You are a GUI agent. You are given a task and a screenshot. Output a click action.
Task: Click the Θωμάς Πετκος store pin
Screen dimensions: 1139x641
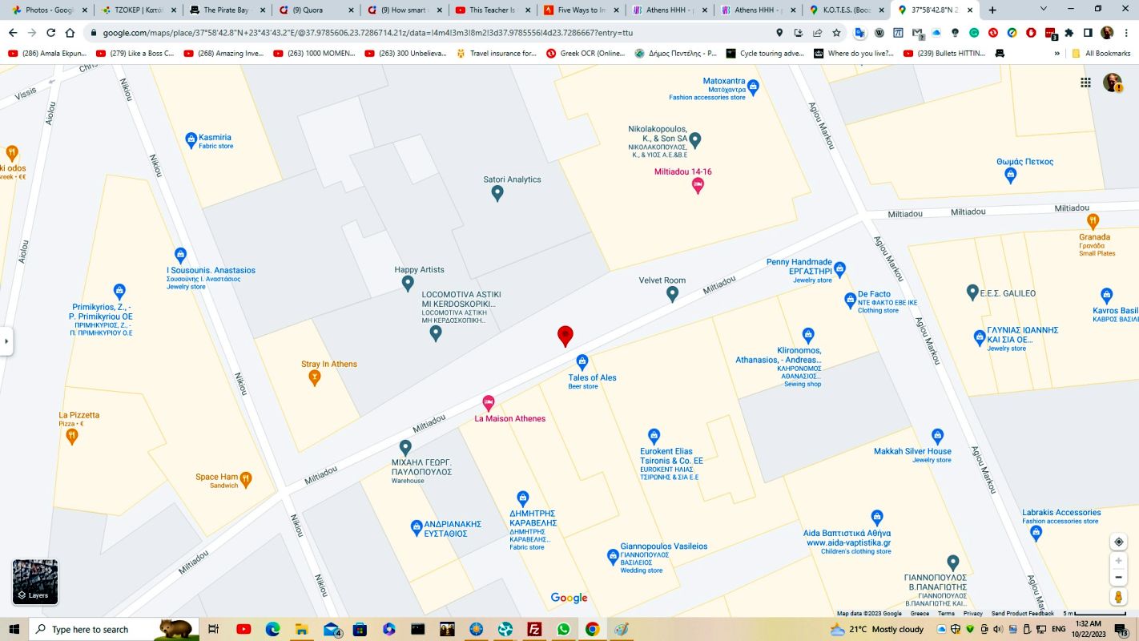point(1011,174)
